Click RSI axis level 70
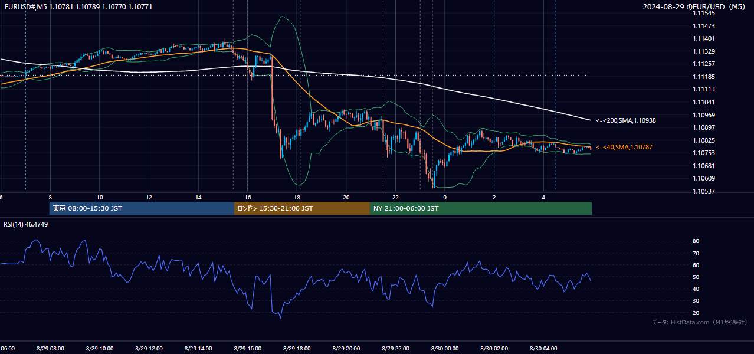 (696, 253)
